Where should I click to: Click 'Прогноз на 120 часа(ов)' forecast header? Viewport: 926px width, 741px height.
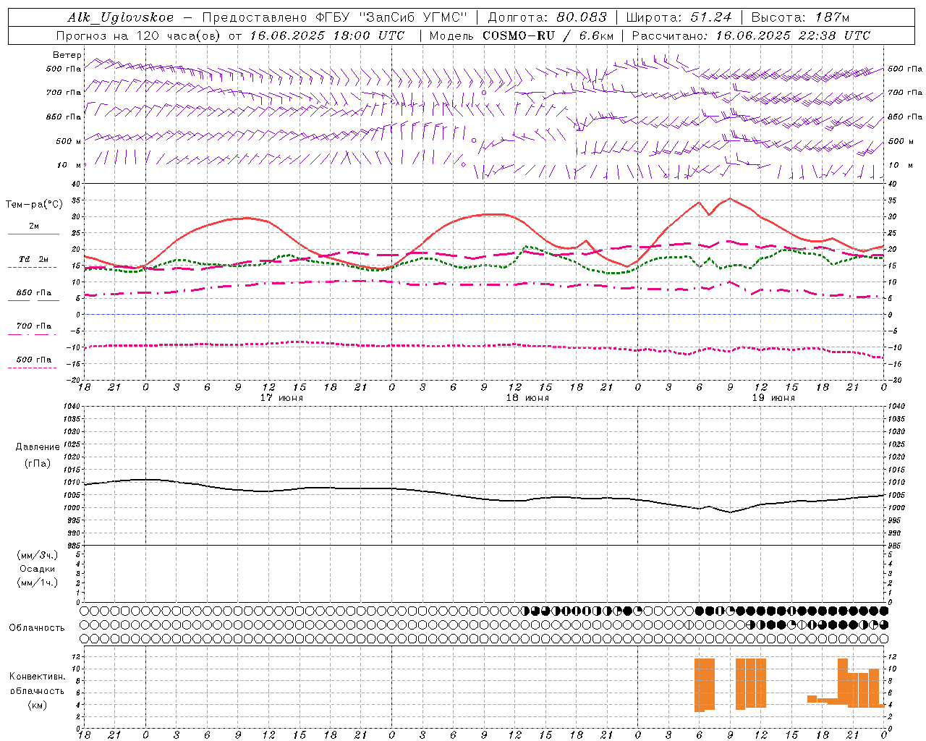click(140, 35)
